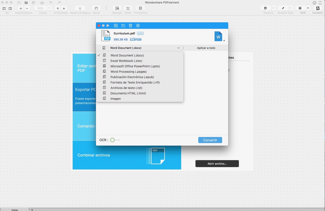Open the Editar text tool
The width and height of the screenshot is (325, 211).
point(128,8)
